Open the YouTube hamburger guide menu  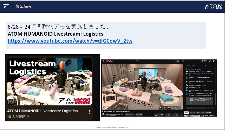(103, 61)
